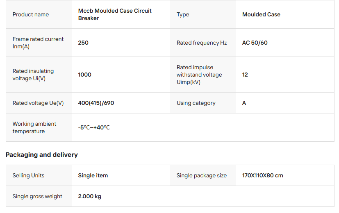The height and width of the screenshot is (213, 339).
Task: Click the '400(415)/690' rated voltage value
Action: [96, 103]
